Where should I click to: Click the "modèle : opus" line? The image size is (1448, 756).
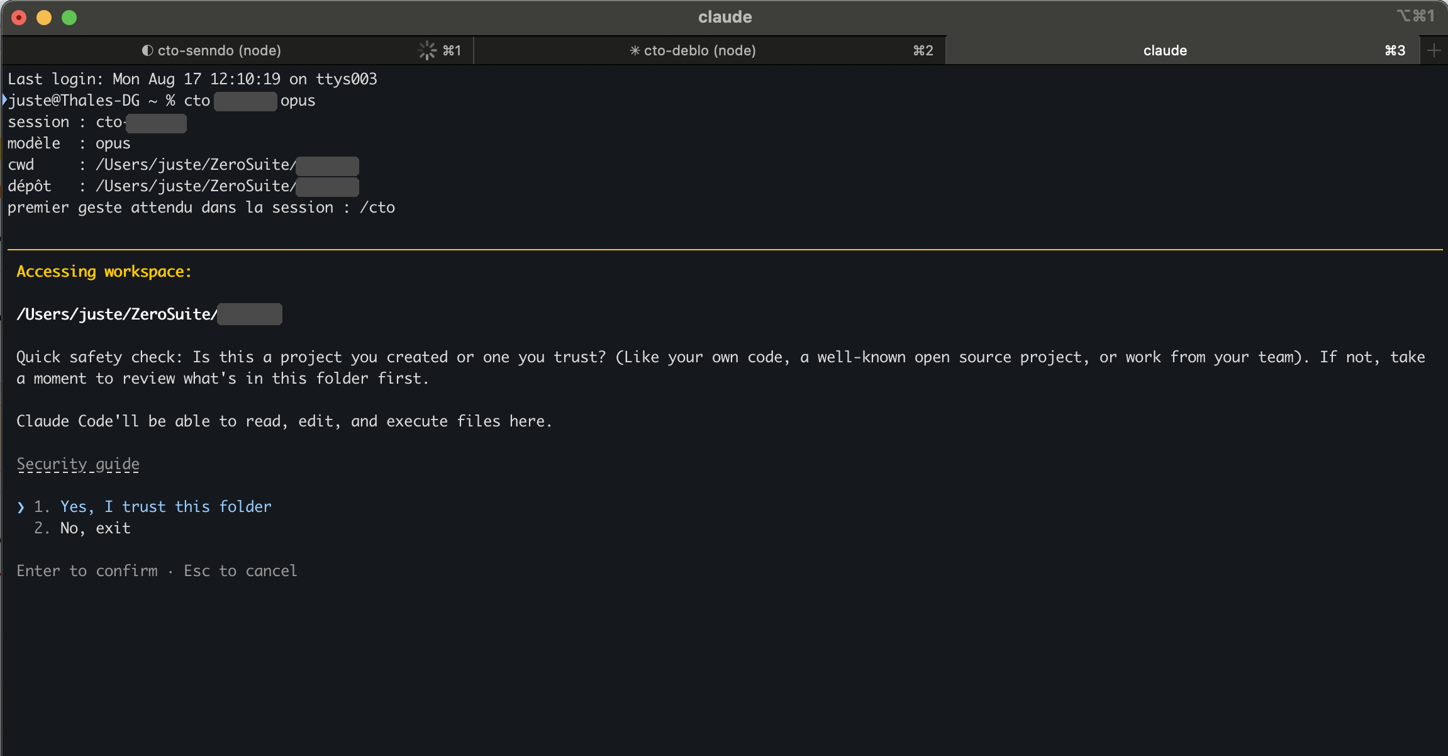tap(69, 143)
